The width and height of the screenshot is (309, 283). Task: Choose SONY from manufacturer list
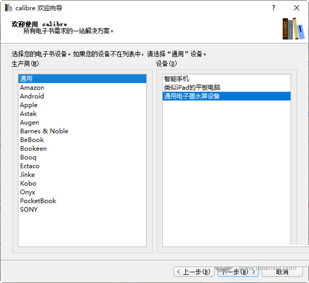click(x=29, y=209)
